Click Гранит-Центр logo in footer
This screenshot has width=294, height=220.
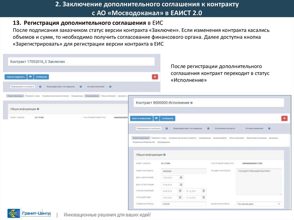coord(29,213)
